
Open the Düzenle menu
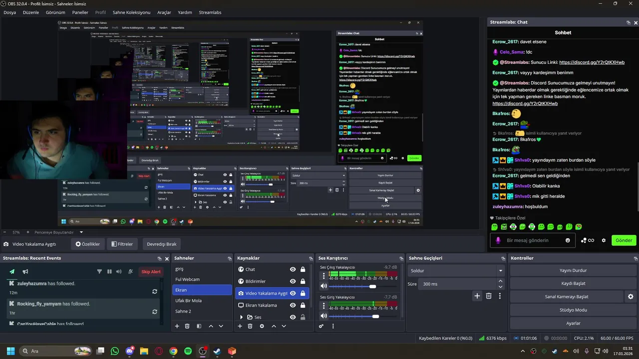tap(31, 12)
